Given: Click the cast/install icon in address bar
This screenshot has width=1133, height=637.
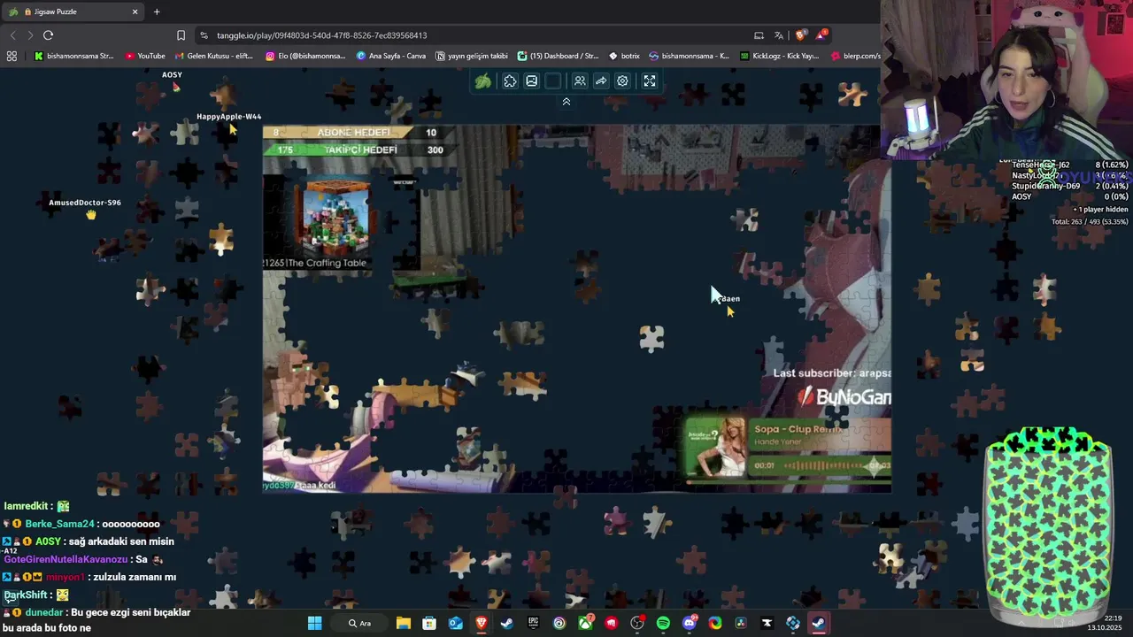Looking at the screenshot, I should [x=759, y=35].
